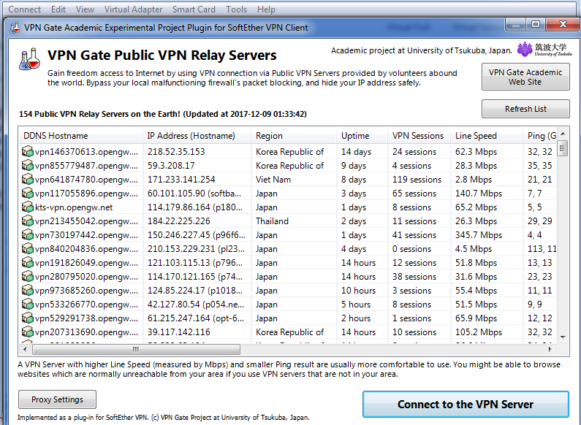Open the Help menu
Image resolution: width=581 pixels, height=425 pixels.
[266, 9]
